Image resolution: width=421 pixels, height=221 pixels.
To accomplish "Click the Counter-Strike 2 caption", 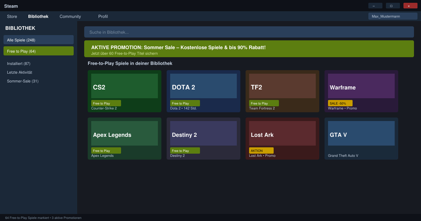I will [104, 108].
